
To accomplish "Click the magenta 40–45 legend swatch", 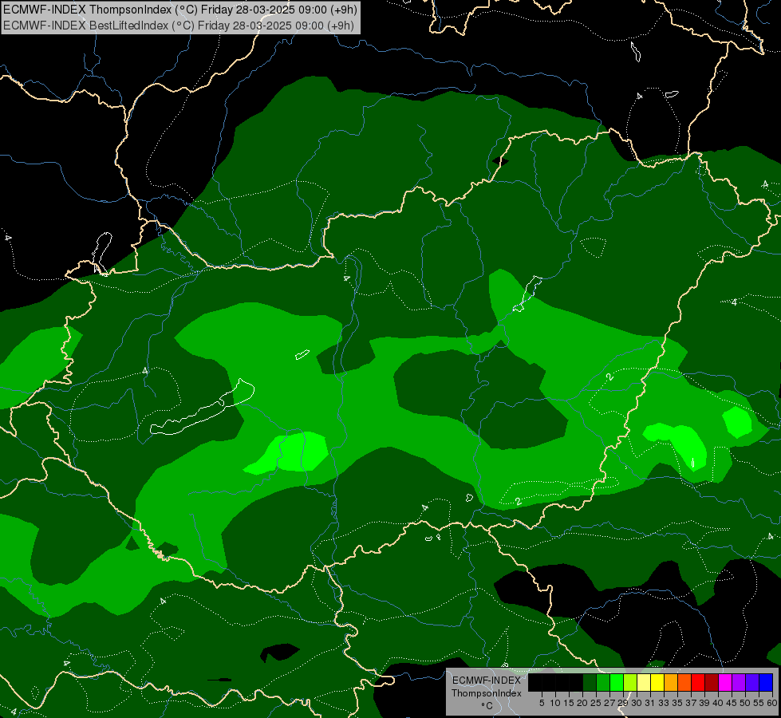I will [x=725, y=682].
